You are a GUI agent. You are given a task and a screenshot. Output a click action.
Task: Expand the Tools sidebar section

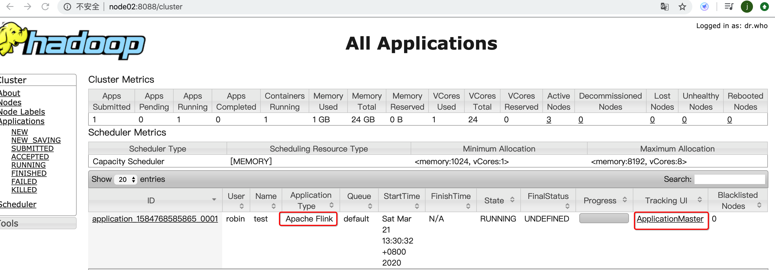[x=37, y=223]
